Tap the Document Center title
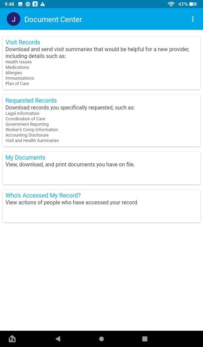 pos(53,20)
